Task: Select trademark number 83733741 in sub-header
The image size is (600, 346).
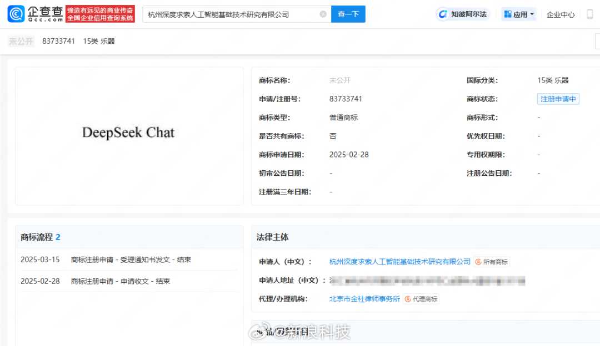Action: click(x=58, y=41)
